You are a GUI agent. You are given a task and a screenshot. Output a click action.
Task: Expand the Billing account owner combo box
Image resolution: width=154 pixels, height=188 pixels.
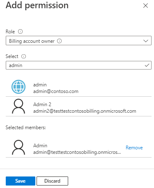(x=78, y=41)
